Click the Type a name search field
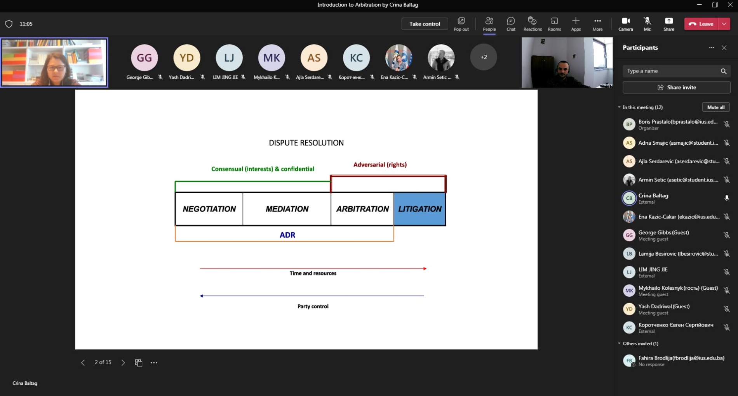738x396 pixels. pos(672,71)
